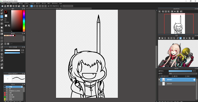Open image folder icon in Reference panel

(163, 38)
